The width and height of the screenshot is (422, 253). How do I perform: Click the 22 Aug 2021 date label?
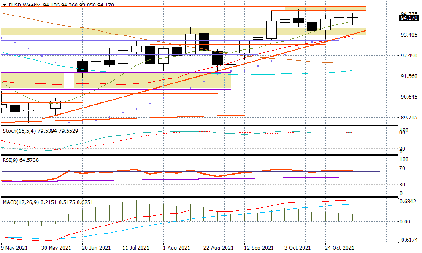[219, 248]
